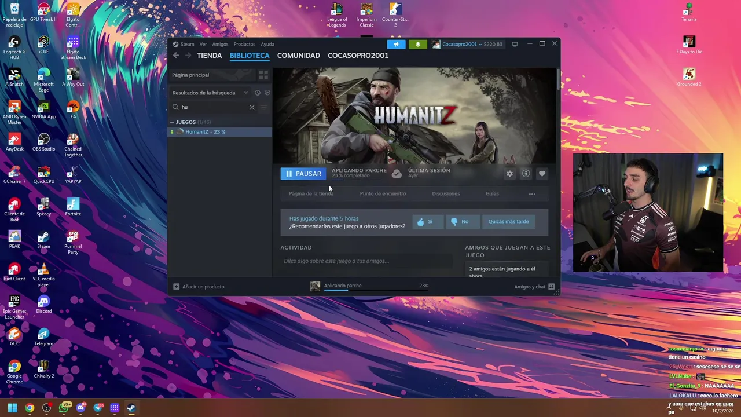The height and width of the screenshot is (417, 741).
Task: Open the more options ellipsis tab
Action: (x=532, y=194)
